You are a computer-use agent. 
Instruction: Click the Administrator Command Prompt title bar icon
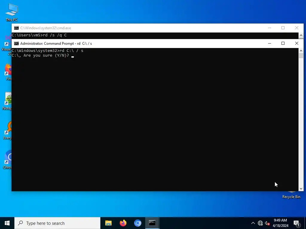[x=16, y=44]
